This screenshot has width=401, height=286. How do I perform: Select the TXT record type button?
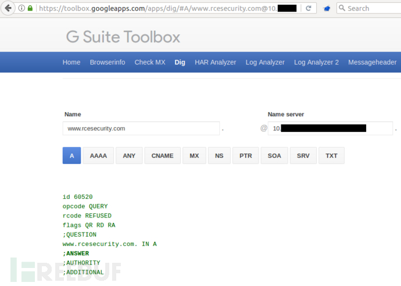click(x=331, y=156)
